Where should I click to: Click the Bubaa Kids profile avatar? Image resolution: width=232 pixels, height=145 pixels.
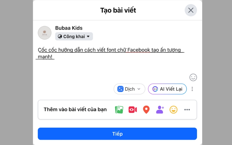pos(45,33)
